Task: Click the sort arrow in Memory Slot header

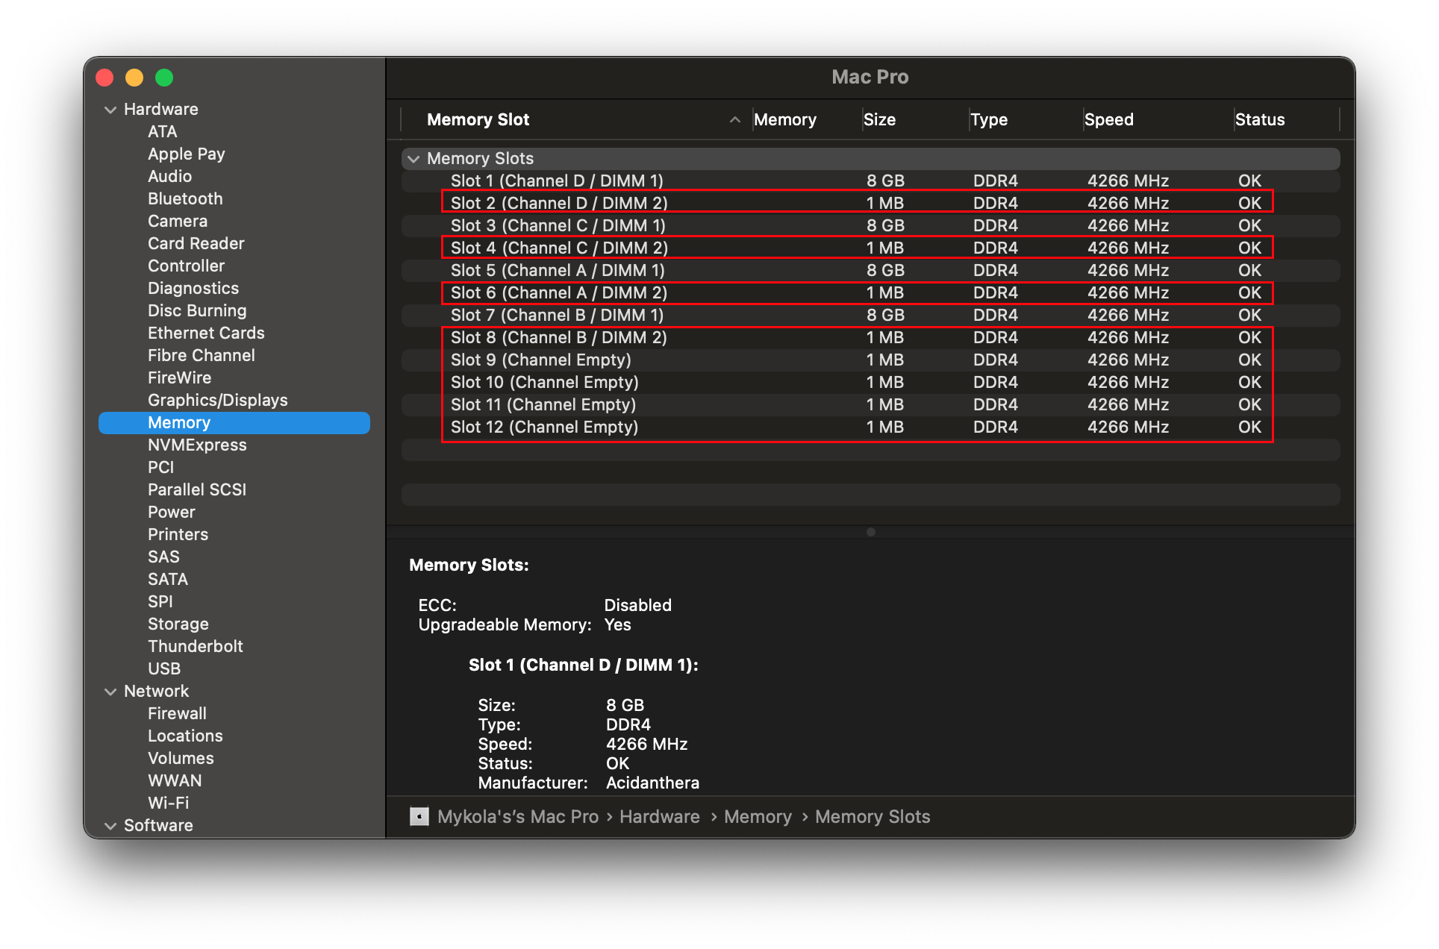Action: click(x=735, y=120)
